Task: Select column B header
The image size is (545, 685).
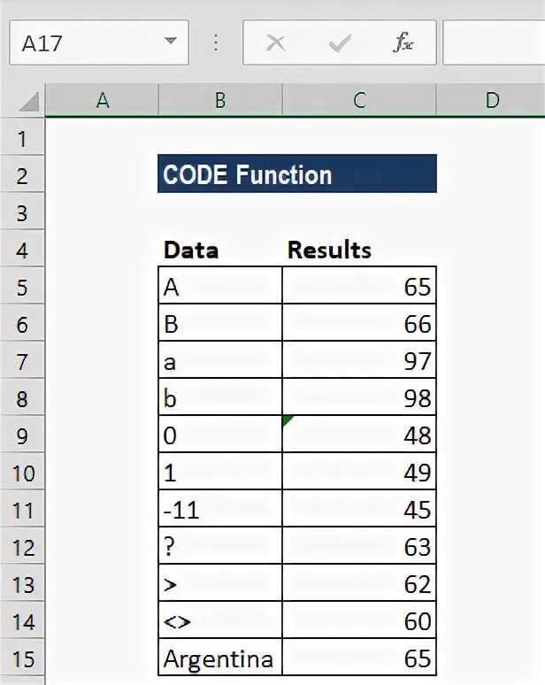Action: click(220, 101)
